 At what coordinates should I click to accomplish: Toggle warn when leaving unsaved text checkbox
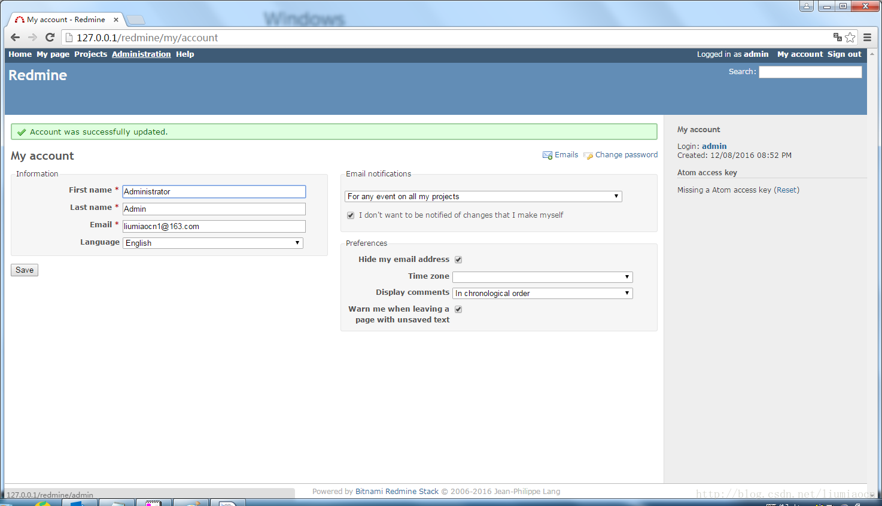458,309
